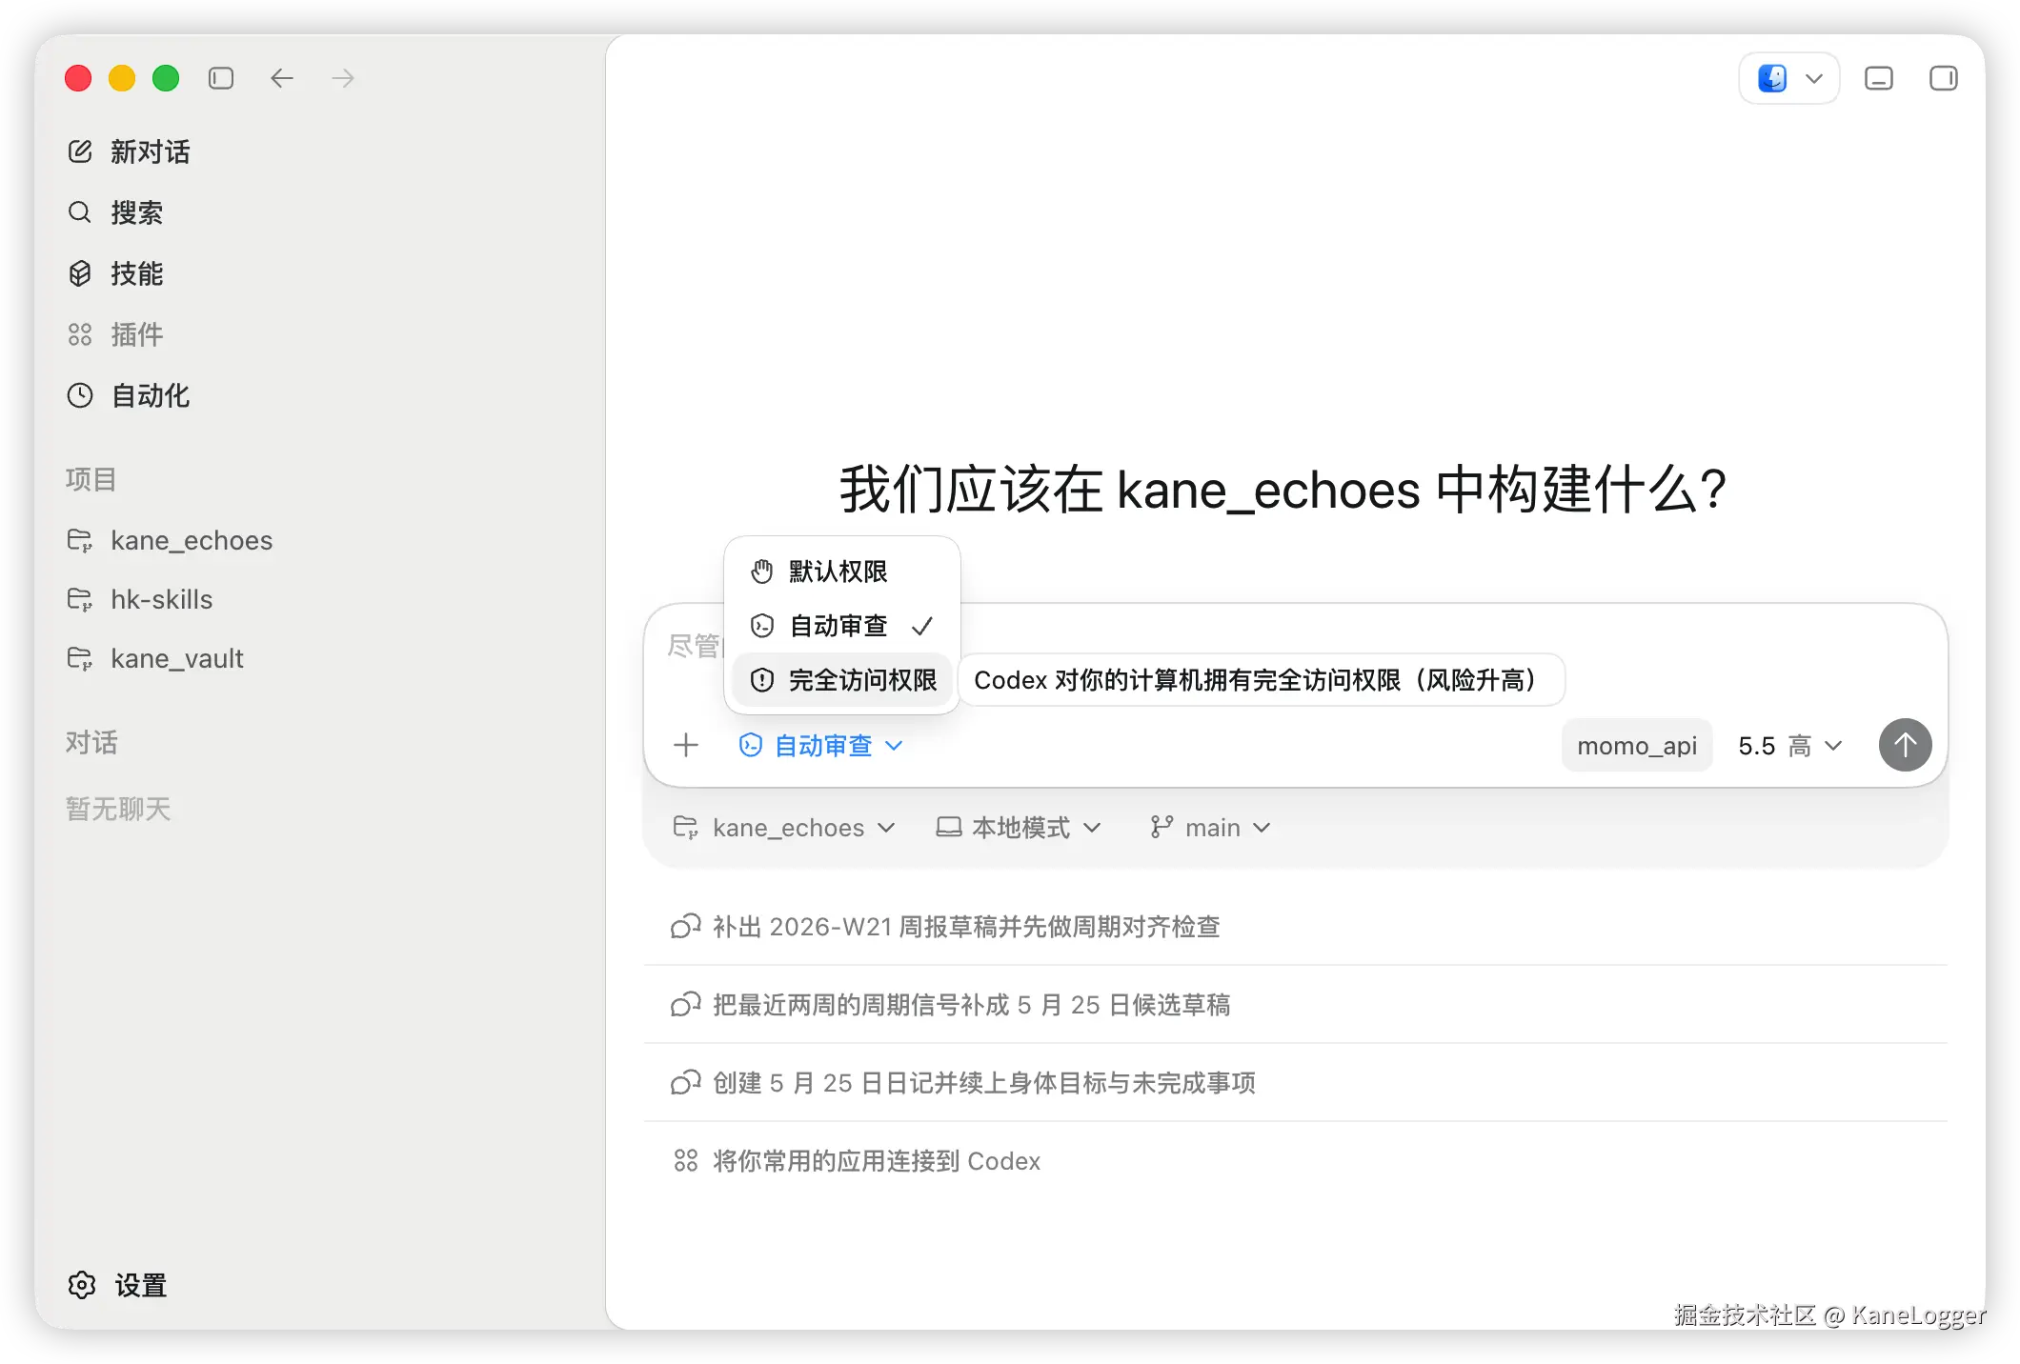This screenshot has width=2020, height=1364.
Task: Open the 自动审查 permissions dropdown
Action: point(821,745)
